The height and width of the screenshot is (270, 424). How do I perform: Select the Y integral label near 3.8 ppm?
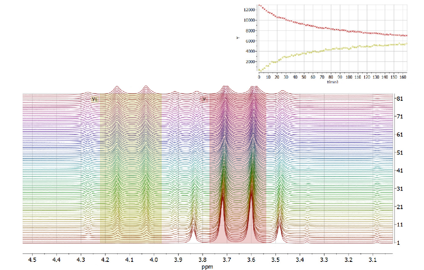click(204, 100)
